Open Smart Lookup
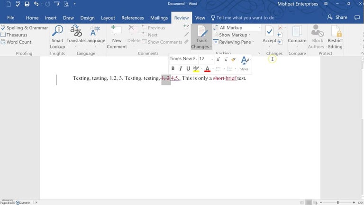 pos(57,37)
